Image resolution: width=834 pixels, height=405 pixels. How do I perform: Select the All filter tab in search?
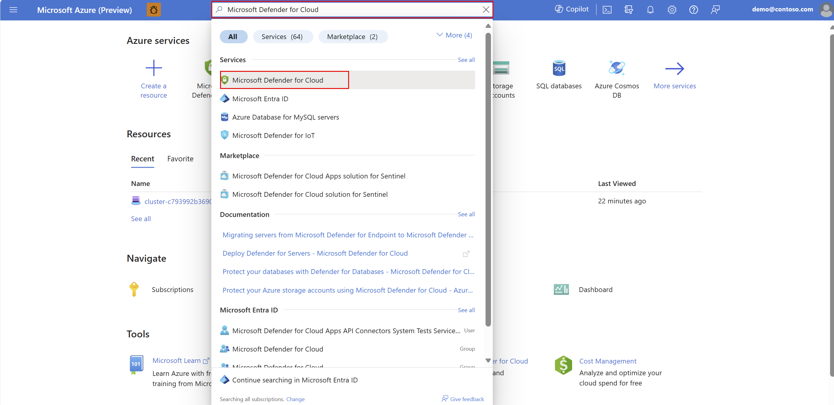tap(232, 36)
